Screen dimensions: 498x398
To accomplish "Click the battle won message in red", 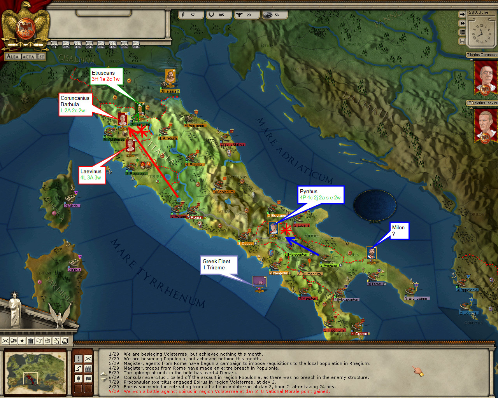I will (x=226, y=391).
